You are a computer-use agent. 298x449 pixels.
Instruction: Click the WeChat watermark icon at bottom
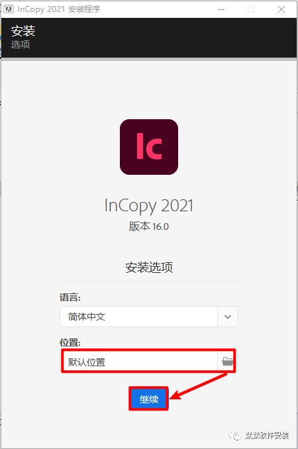235,436
